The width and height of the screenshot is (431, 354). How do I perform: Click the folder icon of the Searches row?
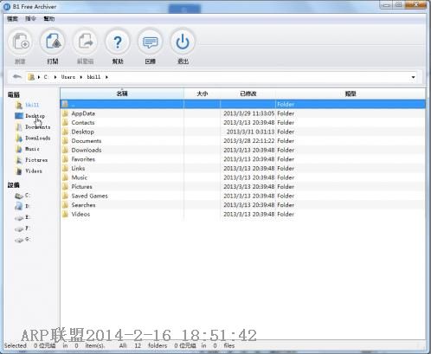pos(66,205)
